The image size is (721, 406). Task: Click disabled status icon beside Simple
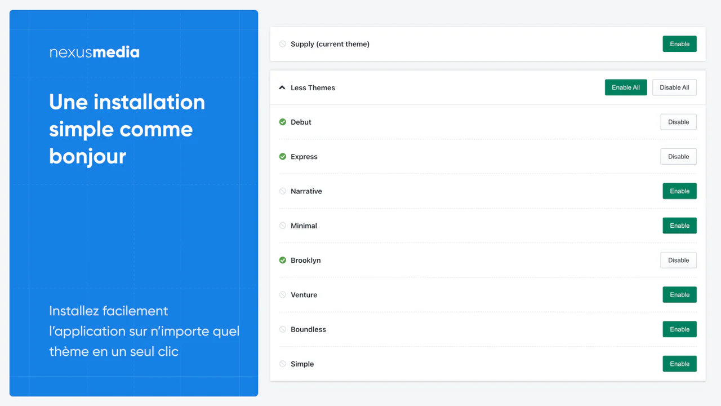tap(283, 364)
